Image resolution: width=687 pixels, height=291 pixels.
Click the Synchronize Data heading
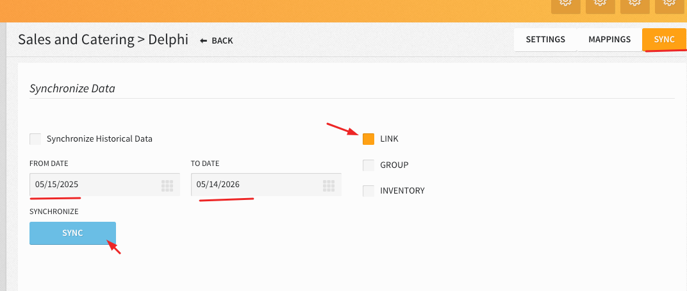tap(72, 88)
